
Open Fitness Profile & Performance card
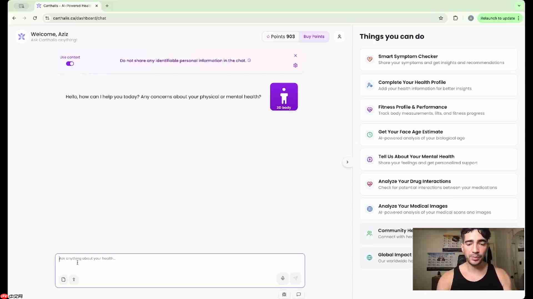[439, 110]
